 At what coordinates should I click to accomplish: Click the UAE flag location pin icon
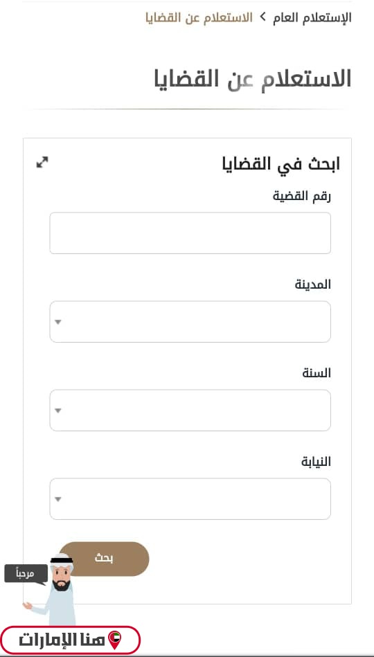pyautogui.click(x=114, y=639)
